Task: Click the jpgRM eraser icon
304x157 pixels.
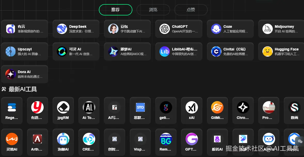Action: point(63,107)
